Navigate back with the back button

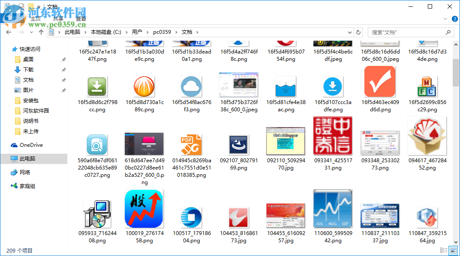9,32
